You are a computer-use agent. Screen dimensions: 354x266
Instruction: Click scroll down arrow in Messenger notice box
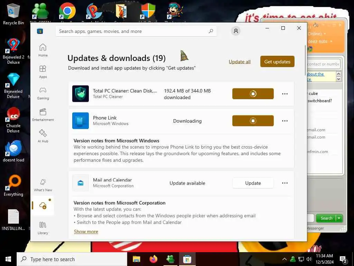[x=338, y=79]
